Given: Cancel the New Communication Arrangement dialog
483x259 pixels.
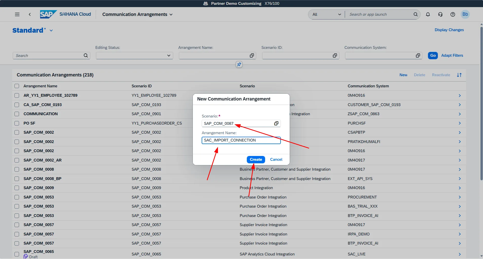Looking at the screenshot, I should coord(276,160).
